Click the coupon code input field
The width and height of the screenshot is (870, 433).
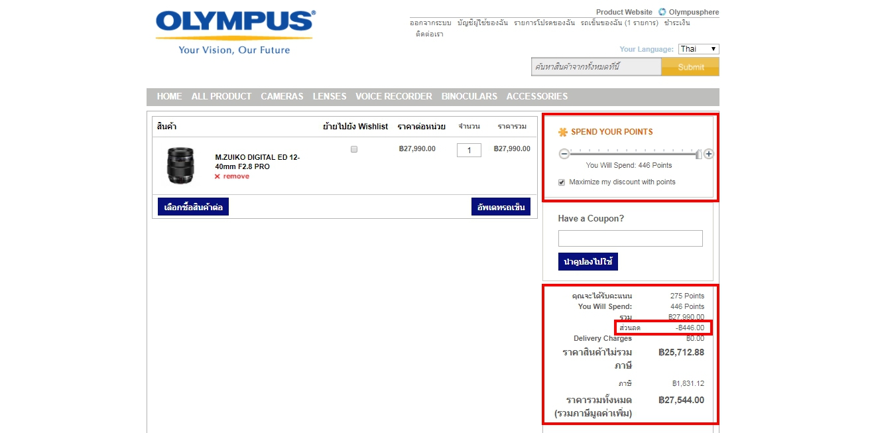click(x=630, y=239)
